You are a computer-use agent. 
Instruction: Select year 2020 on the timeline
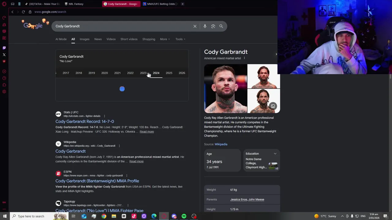pyautogui.click(x=104, y=73)
